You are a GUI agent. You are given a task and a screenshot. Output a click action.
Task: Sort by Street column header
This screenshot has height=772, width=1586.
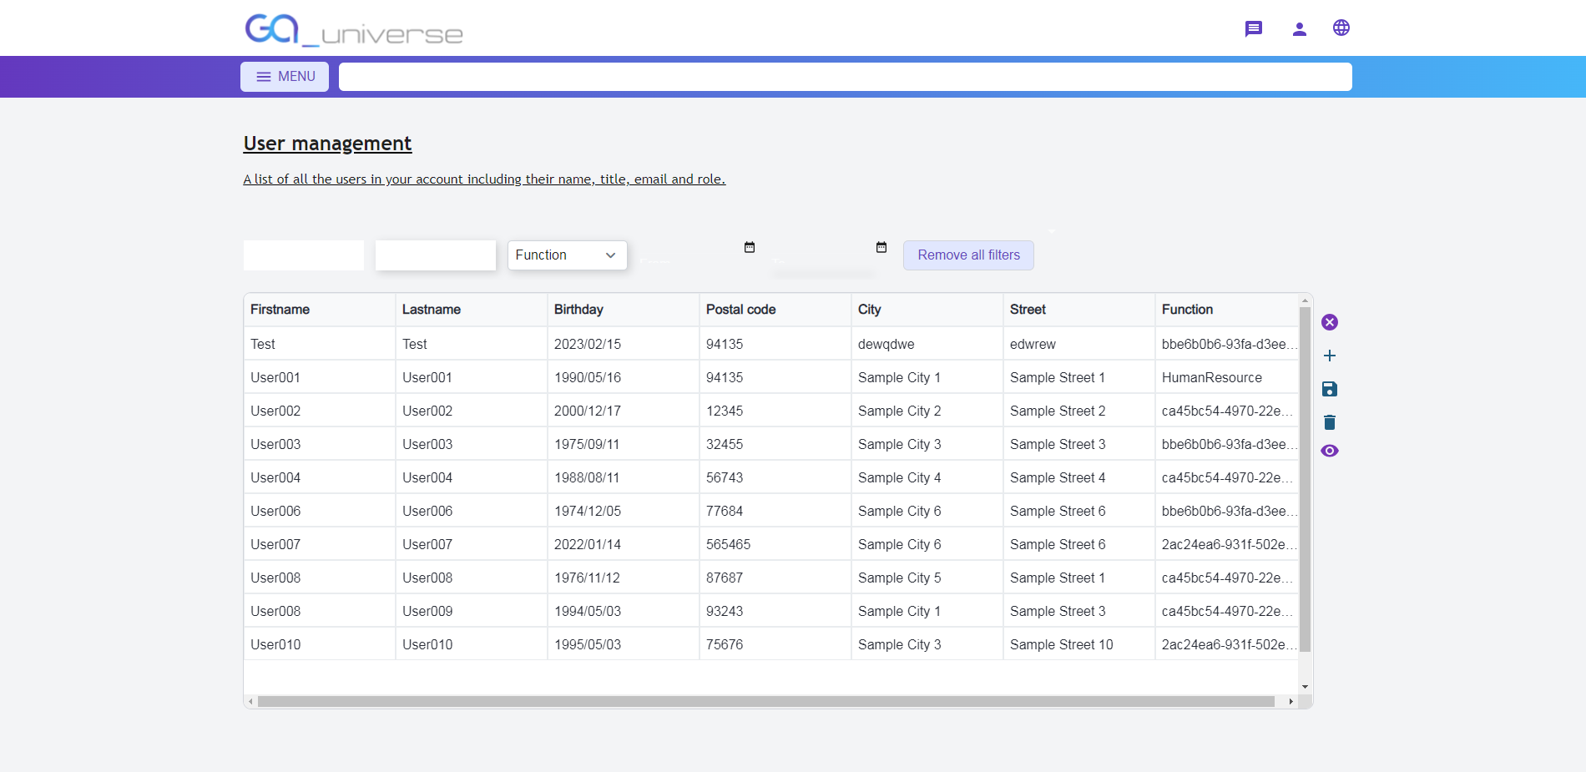click(1078, 310)
